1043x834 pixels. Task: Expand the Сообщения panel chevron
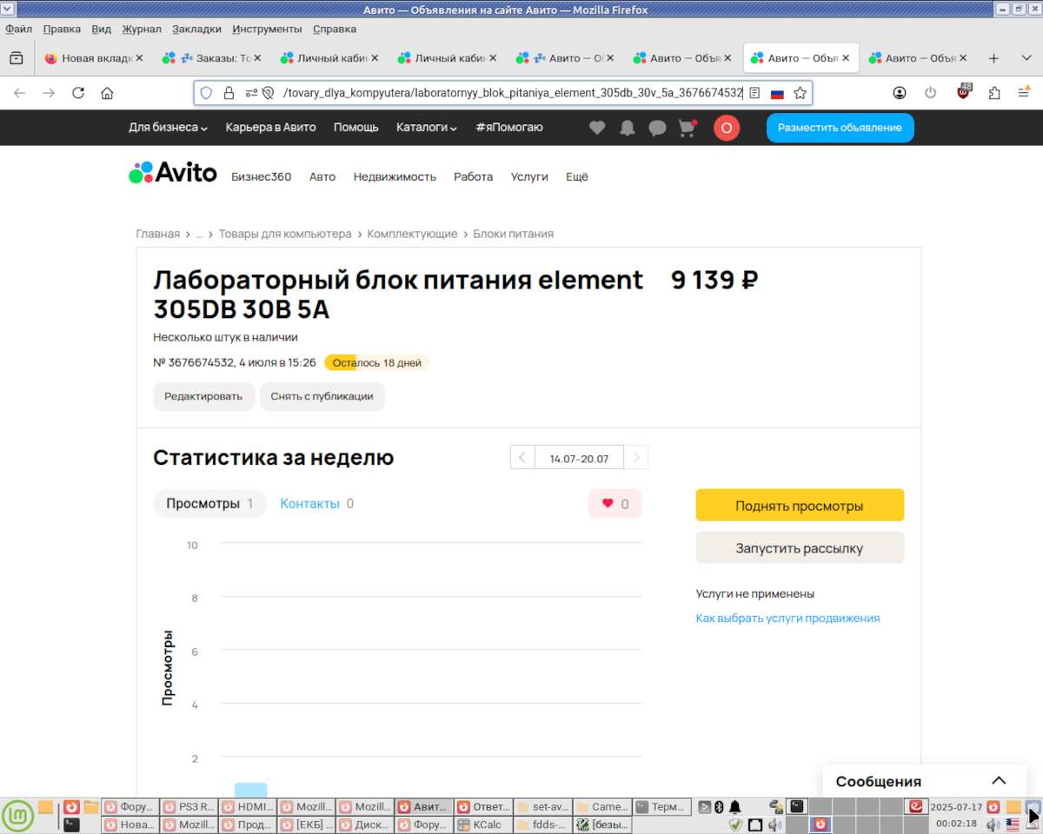999,780
